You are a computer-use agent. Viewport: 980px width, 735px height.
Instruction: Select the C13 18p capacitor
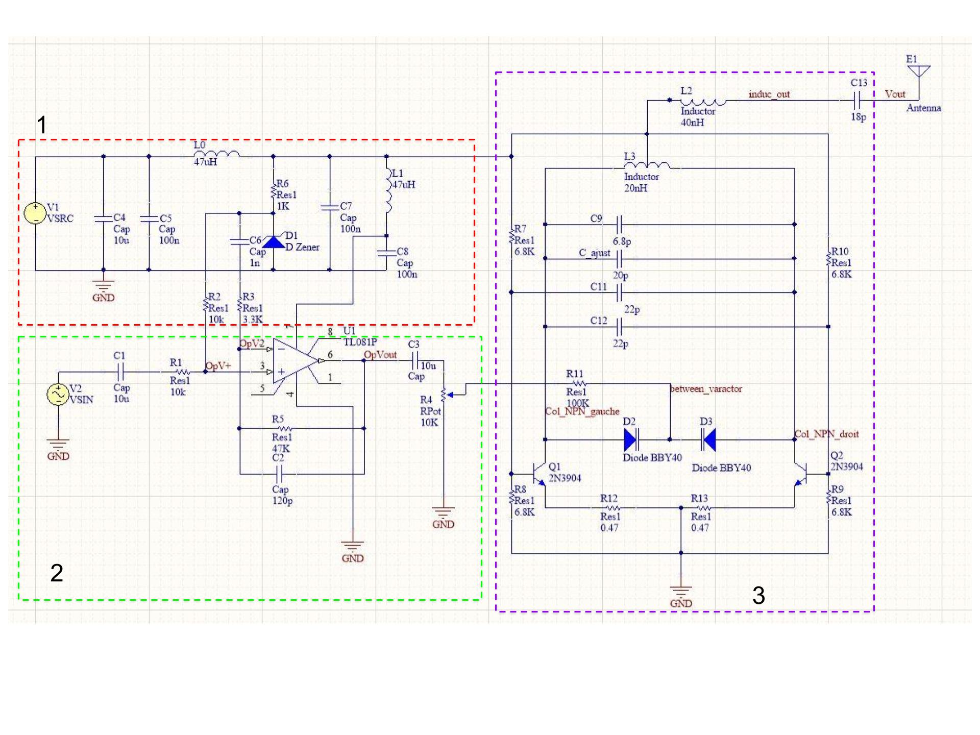857,101
